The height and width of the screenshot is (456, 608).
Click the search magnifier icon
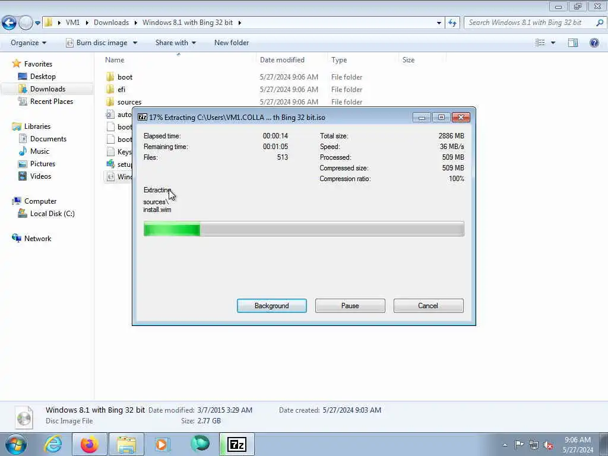click(600, 23)
